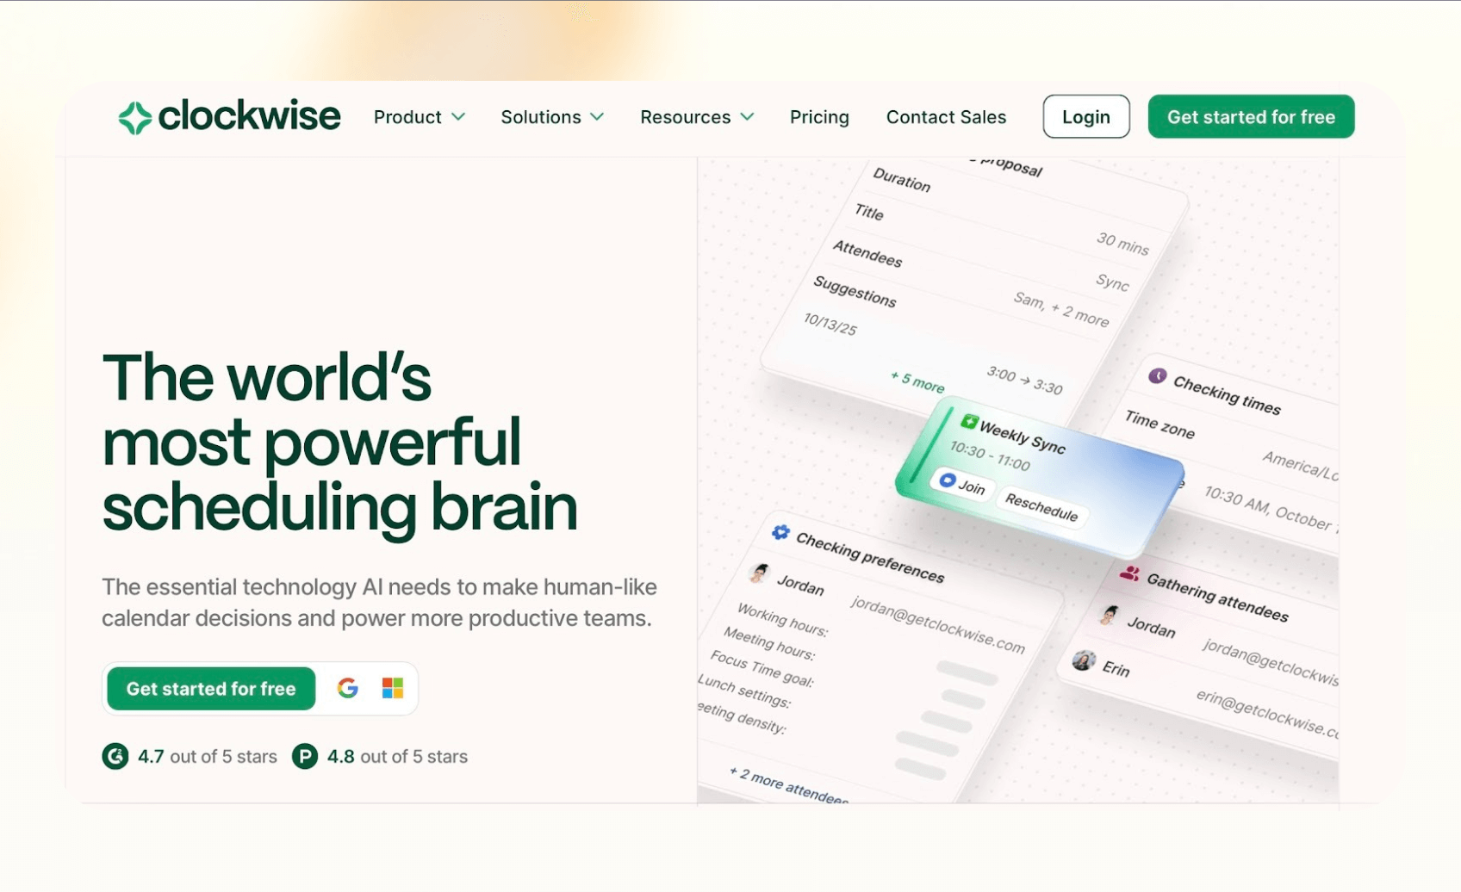Click the Checking preferences gear icon
The height and width of the screenshot is (892, 1461).
coord(780,533)
